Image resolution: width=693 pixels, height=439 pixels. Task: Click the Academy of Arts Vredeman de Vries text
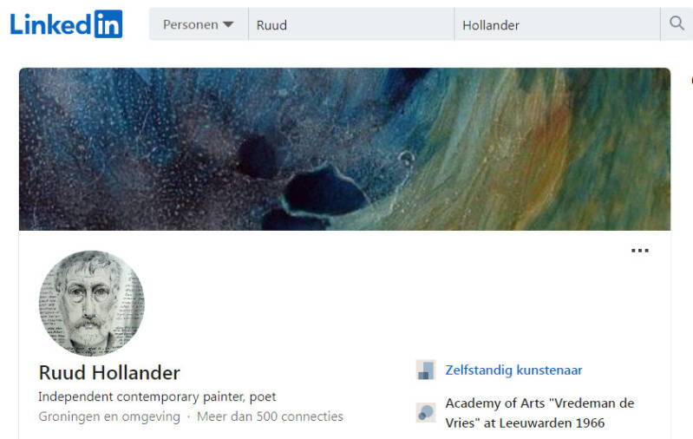click(539, 413)
